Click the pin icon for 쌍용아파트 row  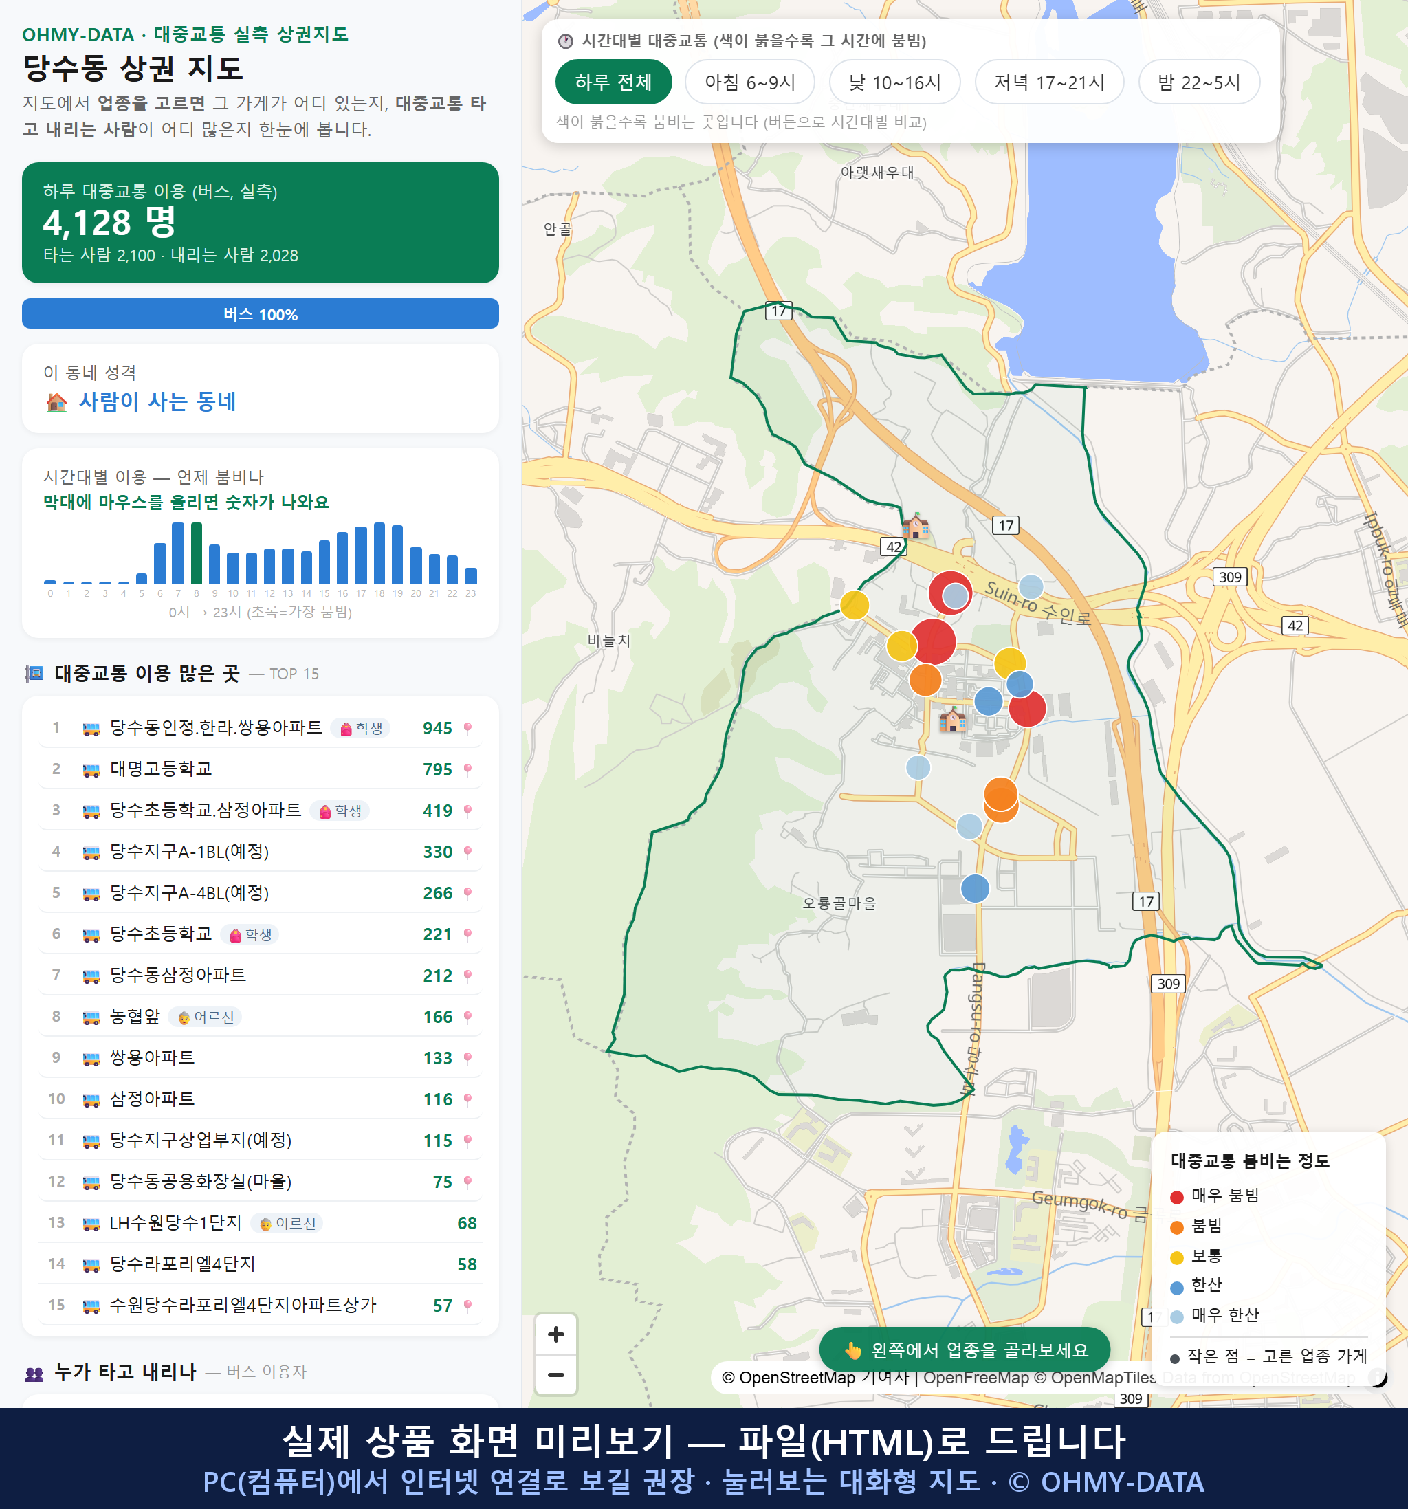(x=467, y=1058)
